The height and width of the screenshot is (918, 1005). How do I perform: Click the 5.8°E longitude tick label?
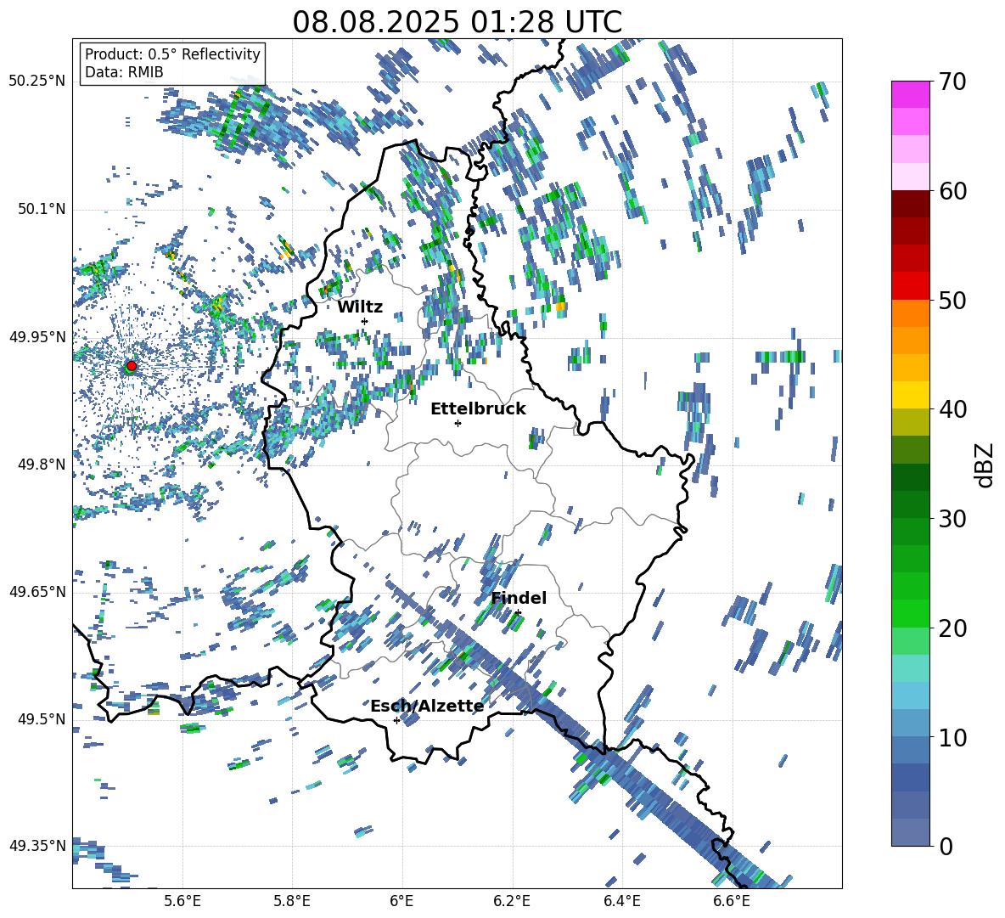(292, 901)
